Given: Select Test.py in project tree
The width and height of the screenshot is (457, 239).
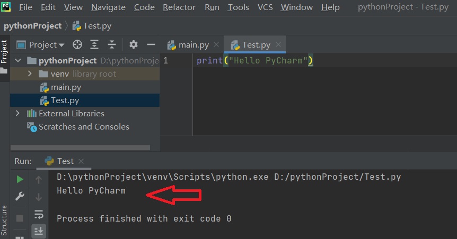Looking at the screenshot, I should point(65,100).
